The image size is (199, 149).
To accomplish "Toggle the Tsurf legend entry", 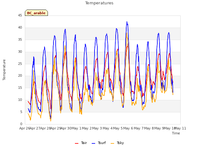I will (99, 143).
